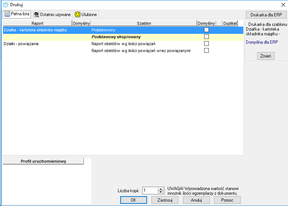Tick Domyślny checkbox for Podstawowy skopiowany
Screen dimensions: 288x206
[x=206, y=37]
